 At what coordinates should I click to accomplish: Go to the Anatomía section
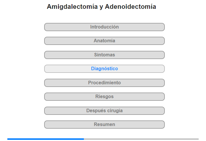[104, 41]
